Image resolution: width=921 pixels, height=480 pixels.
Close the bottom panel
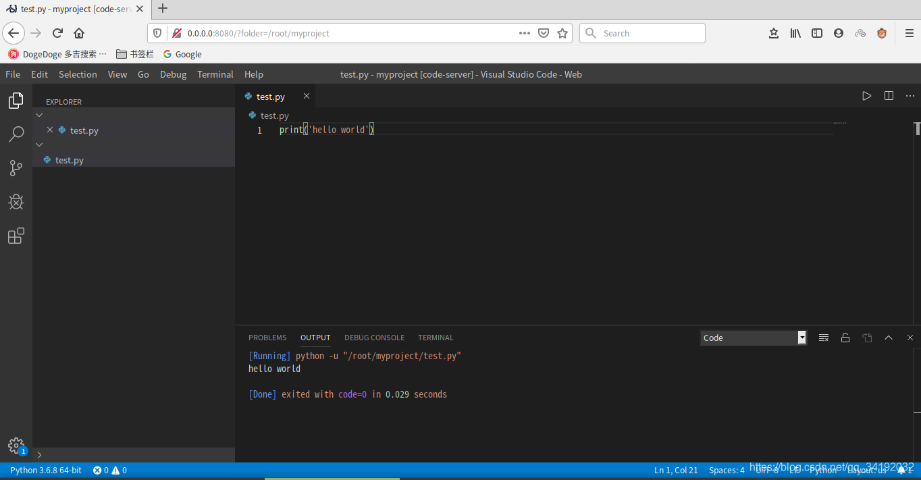point(910,338)
